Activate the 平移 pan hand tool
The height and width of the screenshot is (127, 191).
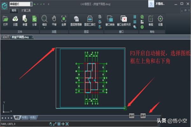click(x=54, y=19)
